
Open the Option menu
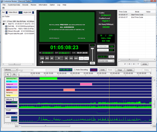pyautogui.click(x=52, y=5)
